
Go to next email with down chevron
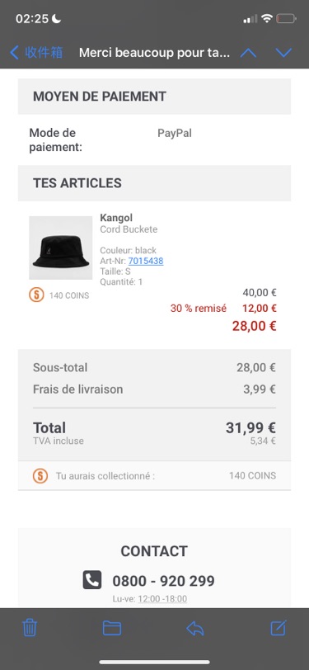tap(283, 53)
